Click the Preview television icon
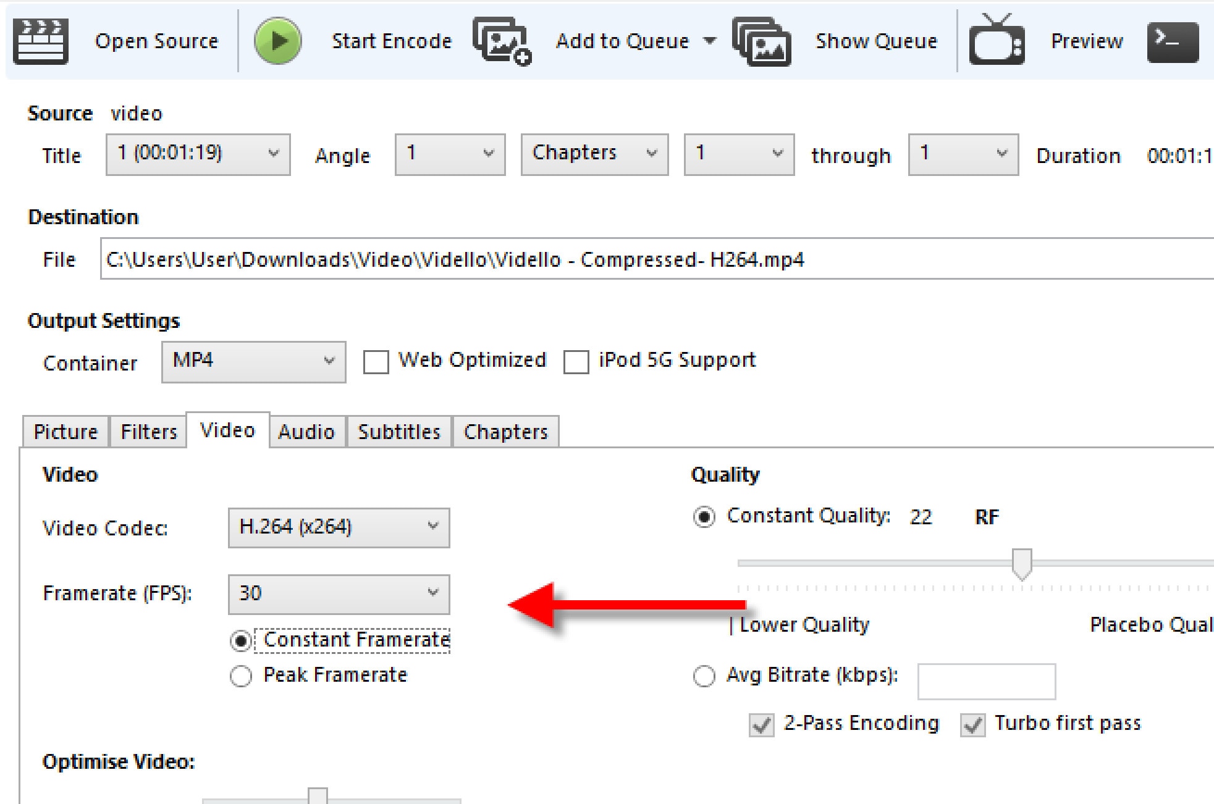 996,41
